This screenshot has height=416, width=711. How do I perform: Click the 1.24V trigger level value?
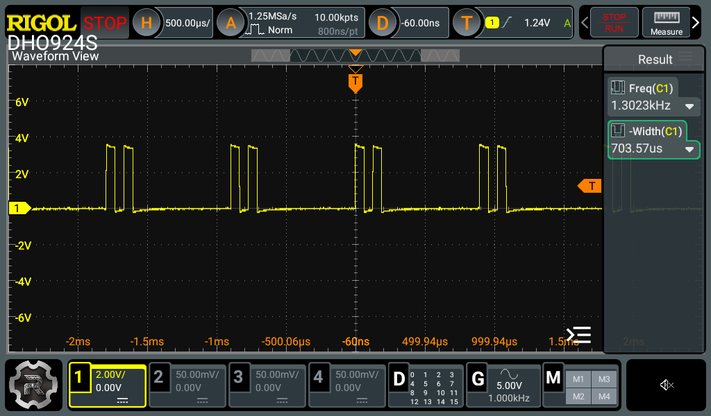click(537, 23)
